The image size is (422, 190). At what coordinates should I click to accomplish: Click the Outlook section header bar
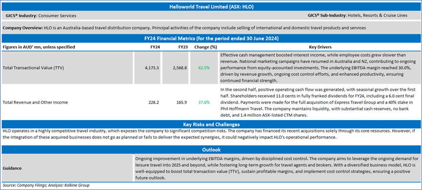click(x=211, y=149)
